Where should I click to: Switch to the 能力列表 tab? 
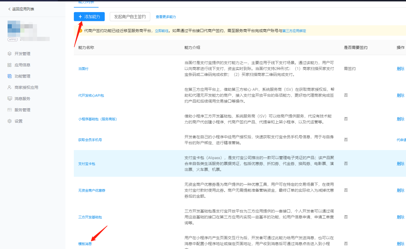click(86, 3)
